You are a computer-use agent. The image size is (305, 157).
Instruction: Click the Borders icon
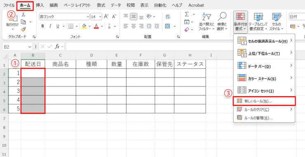pos(71,26)
